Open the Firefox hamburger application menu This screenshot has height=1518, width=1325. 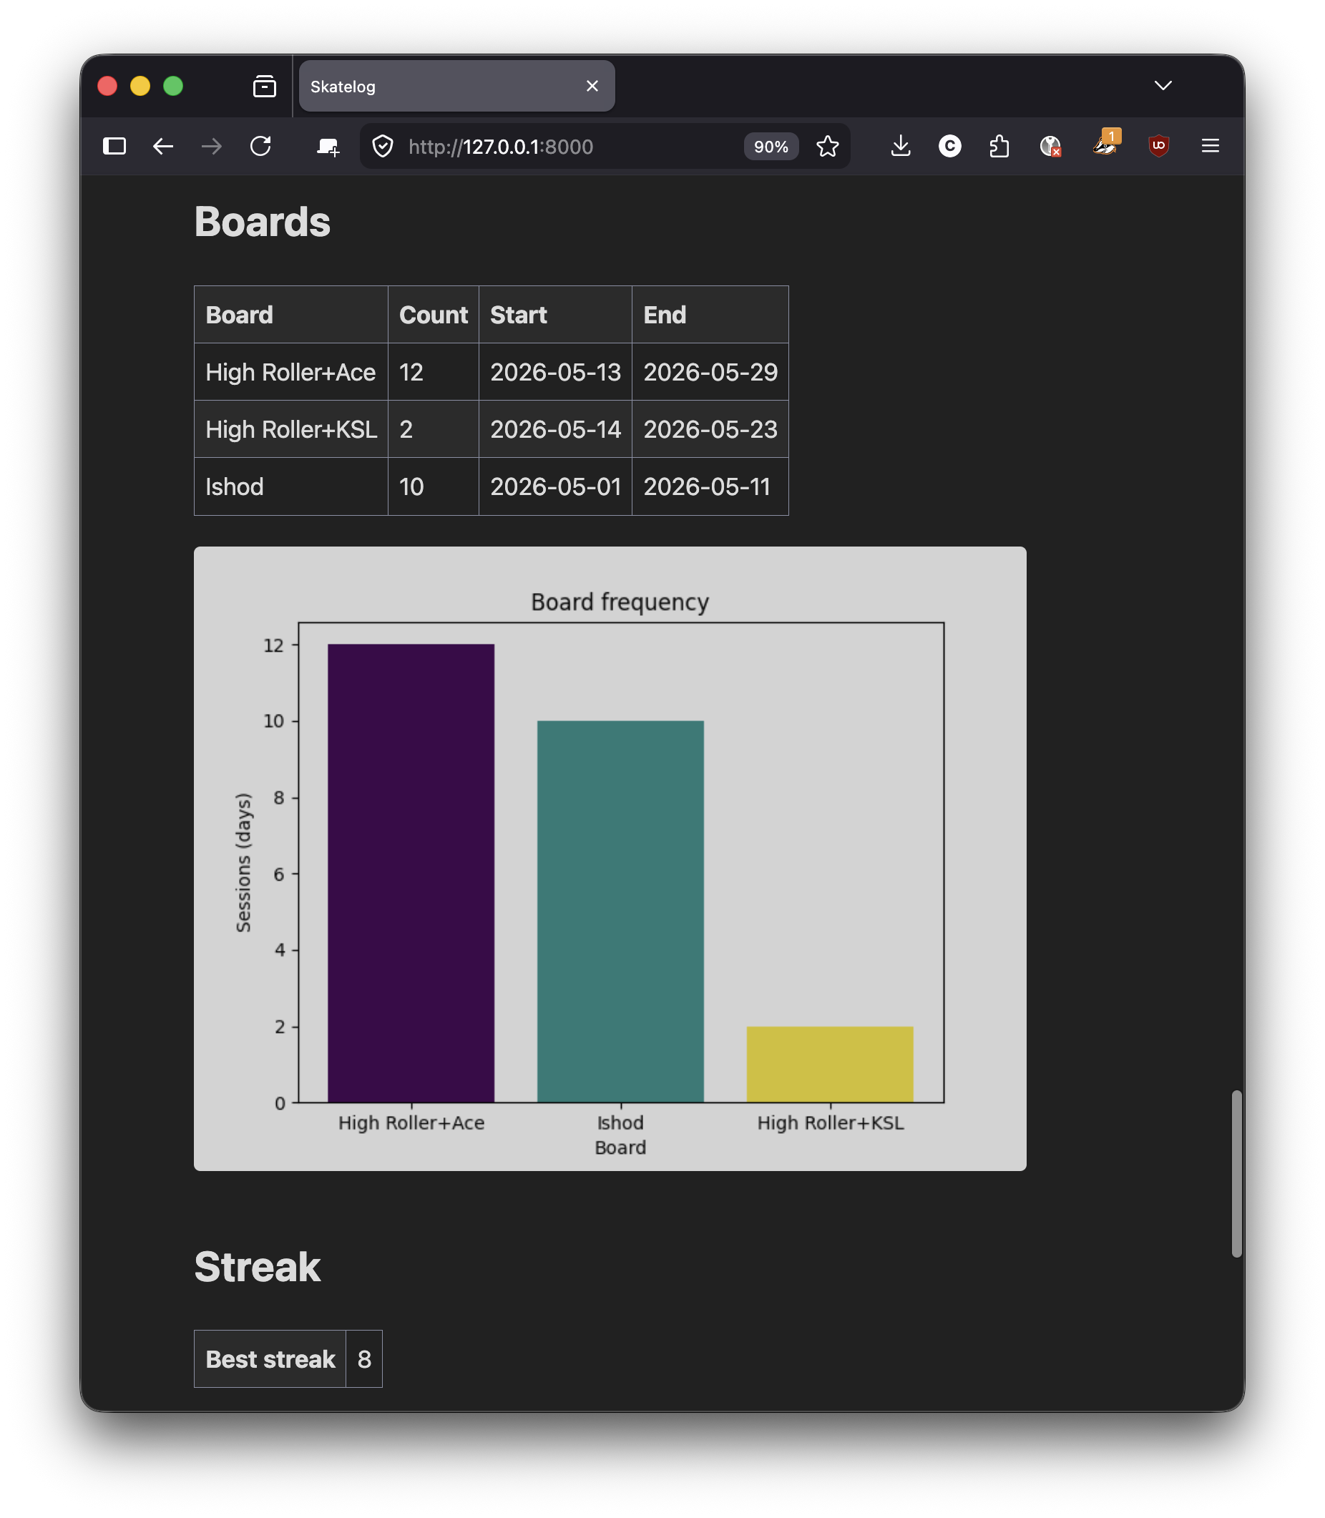coord(1211,147)
